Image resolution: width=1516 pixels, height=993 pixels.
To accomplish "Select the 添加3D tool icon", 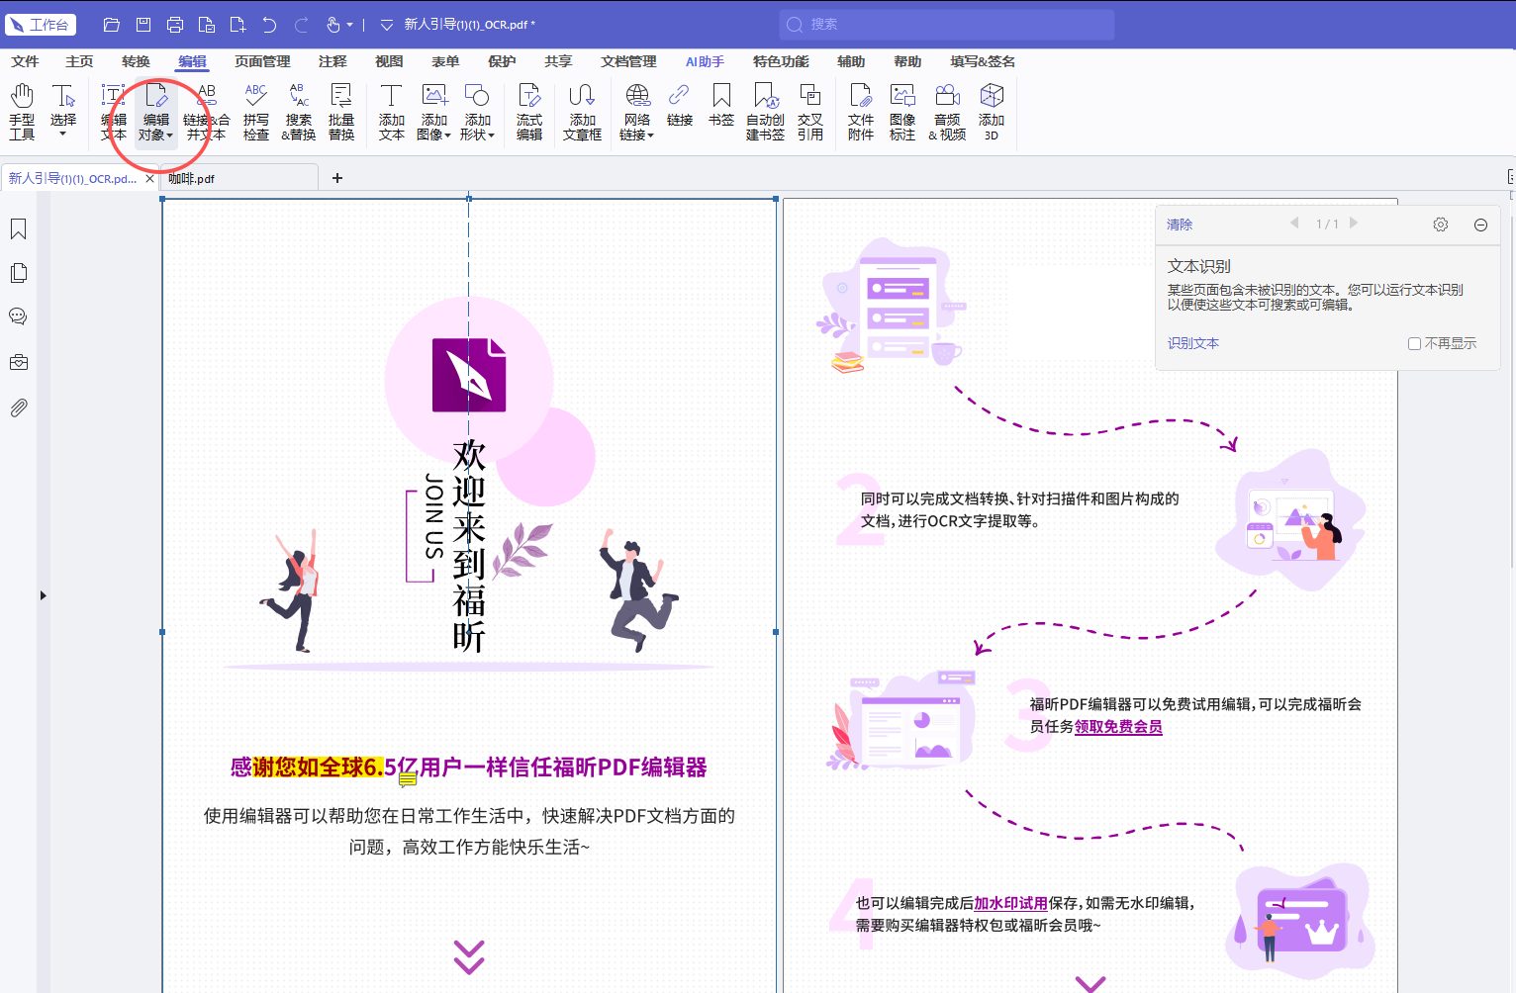I will click(992, 112).
